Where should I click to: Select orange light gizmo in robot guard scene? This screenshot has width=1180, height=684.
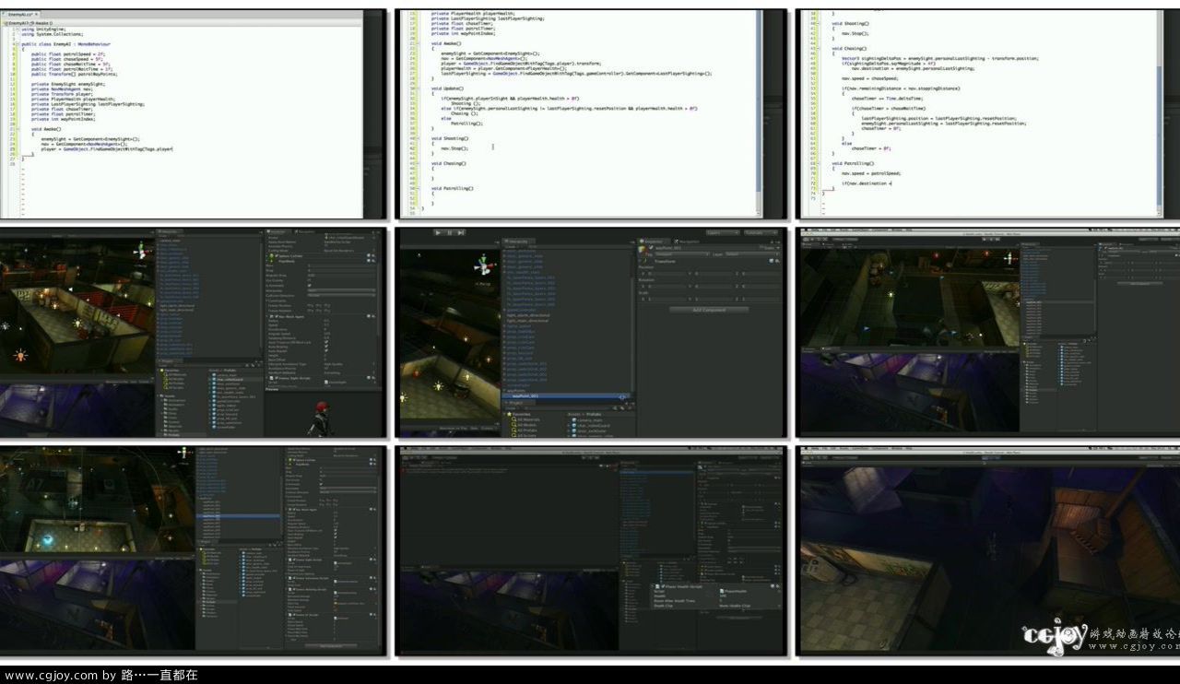pyautogui.click(x=19, y=354)
